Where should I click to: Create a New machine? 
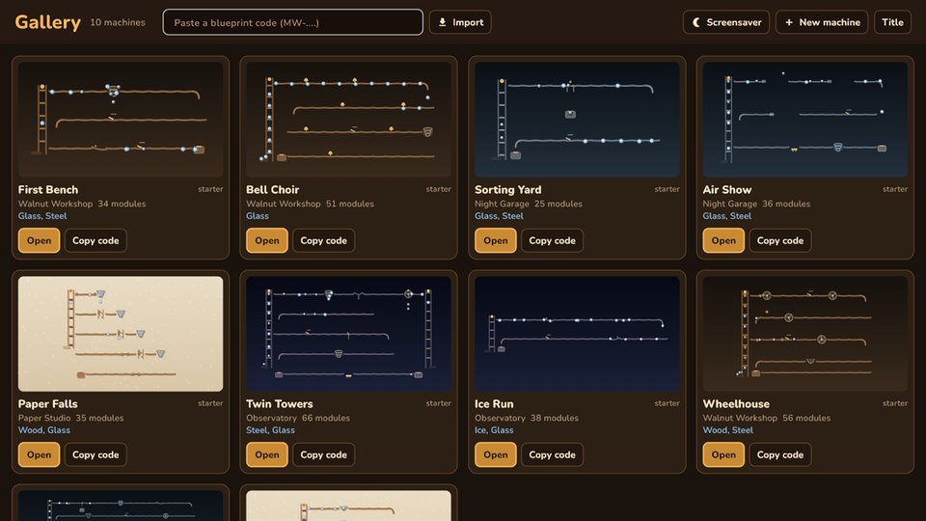[x=822, y=22]
